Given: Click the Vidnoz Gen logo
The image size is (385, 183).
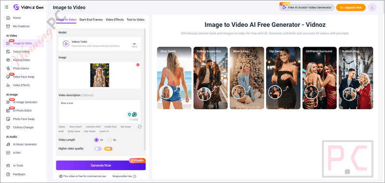Looking at the screenshot, I should [x=28, y=7].
